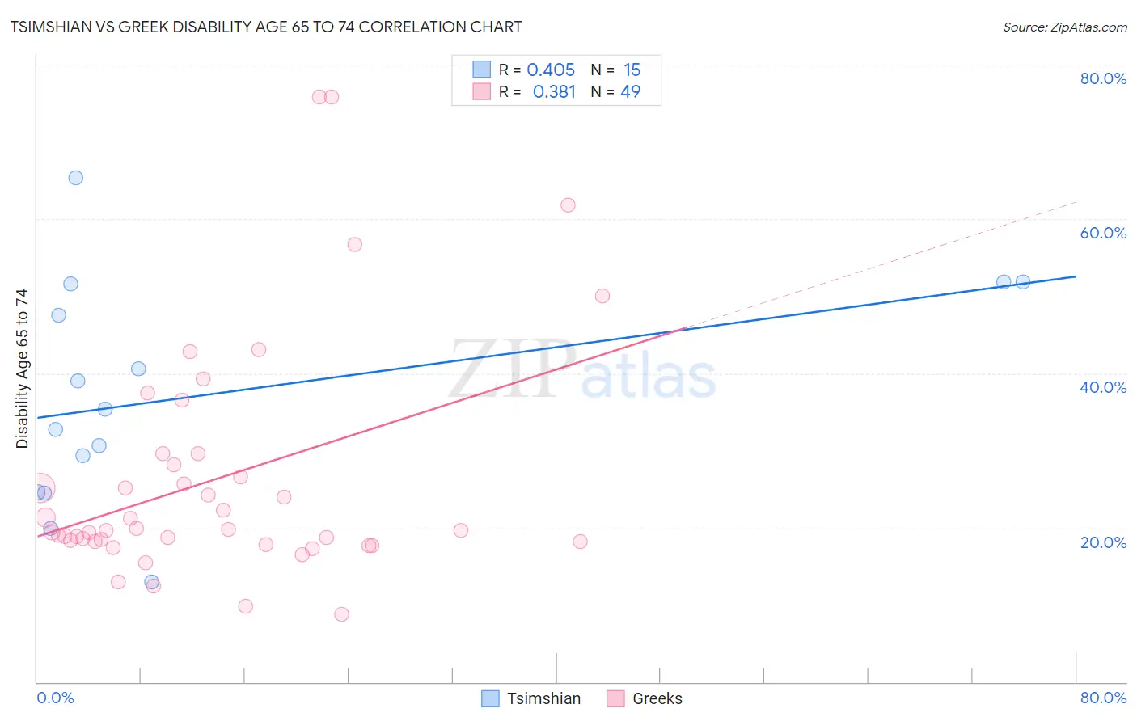Click the rightmost blue Tsimshian data point

1023,282
